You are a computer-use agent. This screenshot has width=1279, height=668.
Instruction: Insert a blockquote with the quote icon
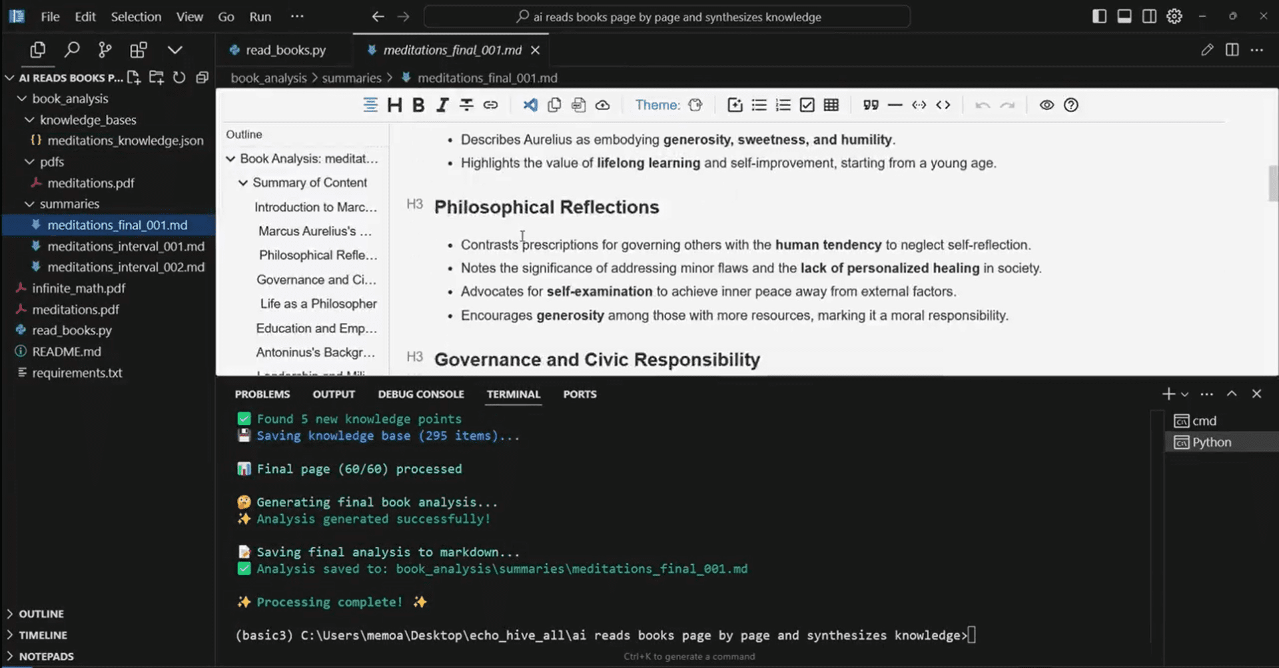(x=871, y=105)
